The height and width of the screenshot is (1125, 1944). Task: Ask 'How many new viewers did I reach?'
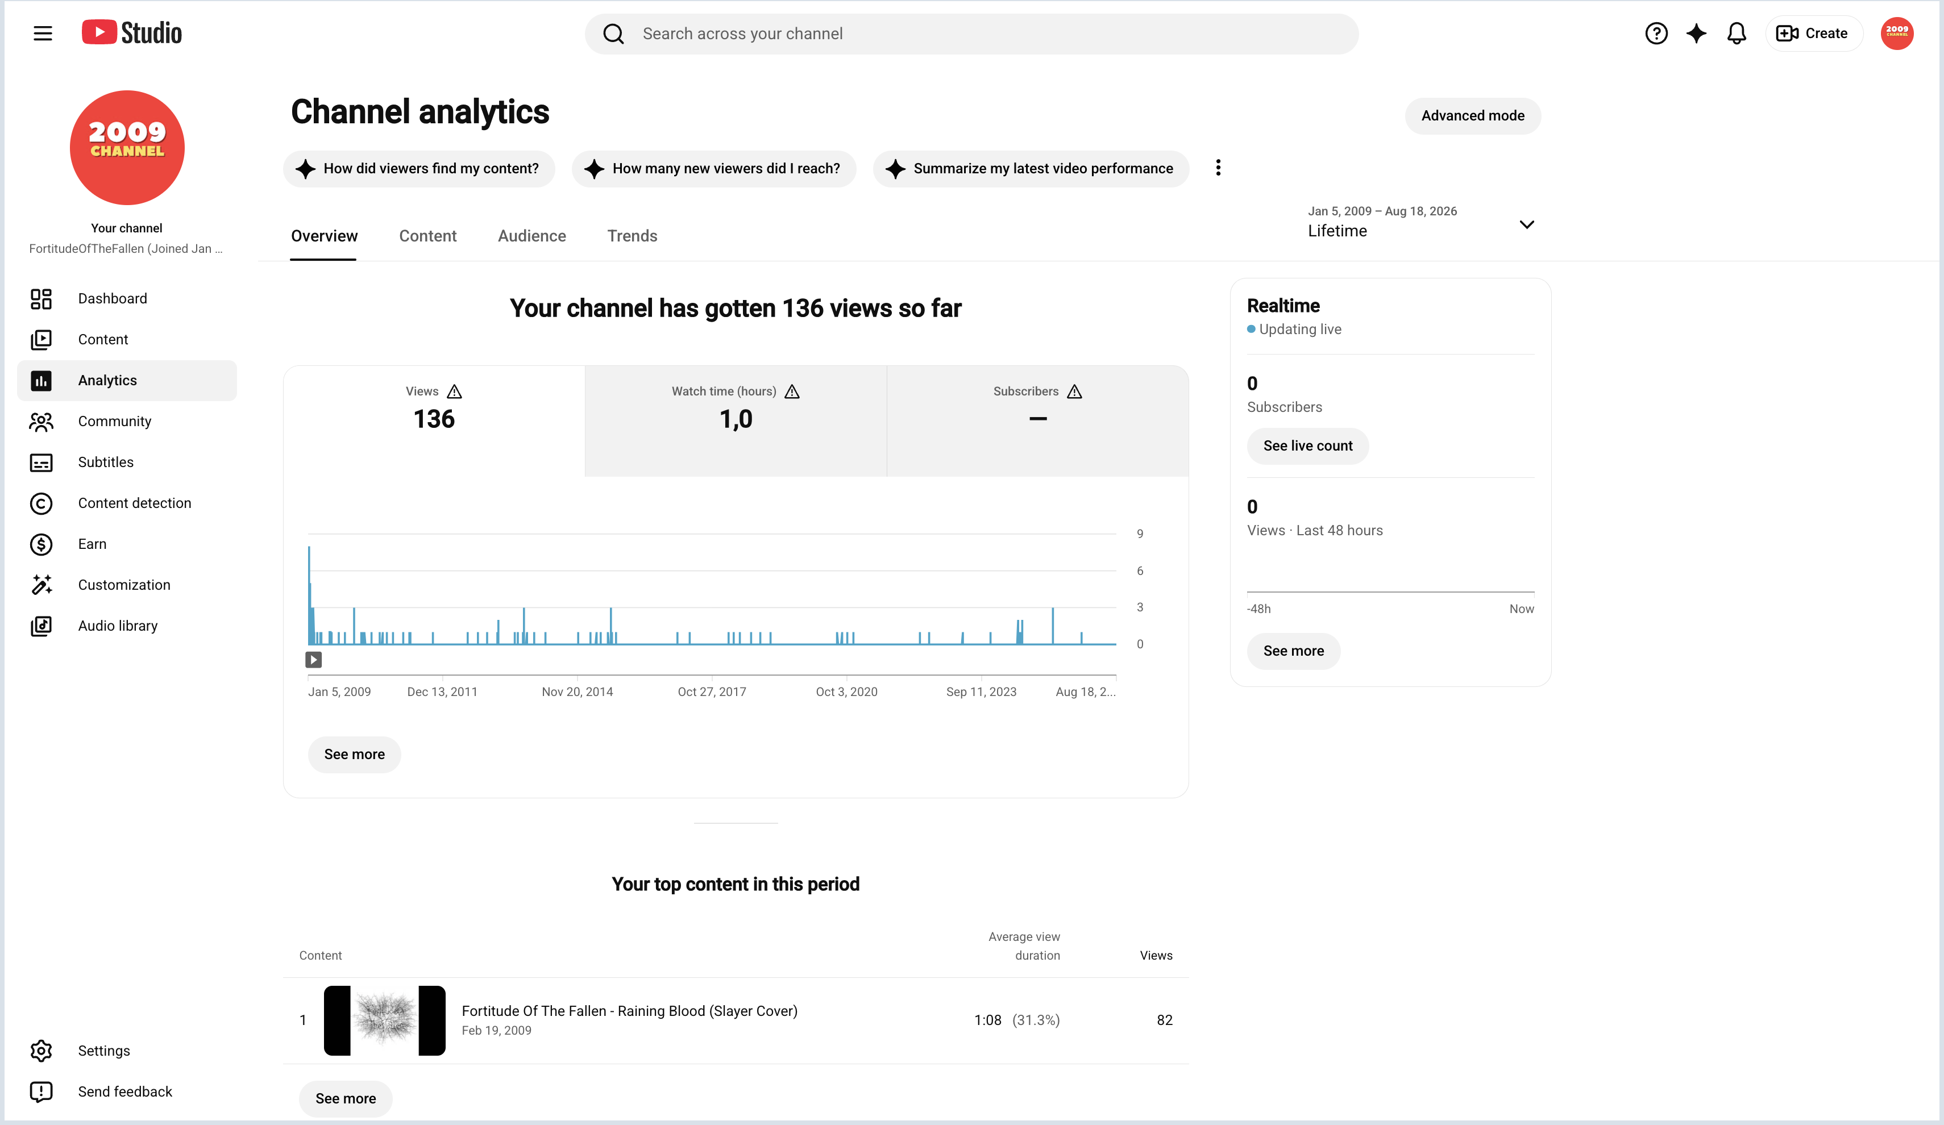(x=713, y=169)
